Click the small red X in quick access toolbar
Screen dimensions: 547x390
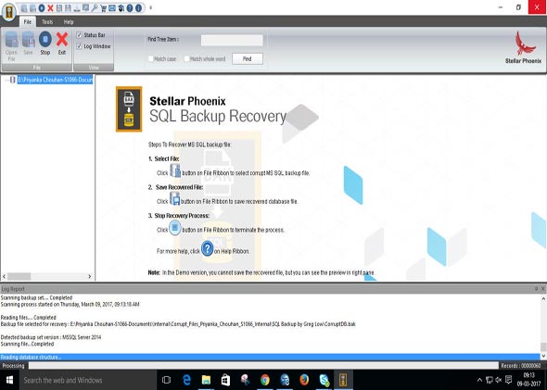click(x=50, y=8)
